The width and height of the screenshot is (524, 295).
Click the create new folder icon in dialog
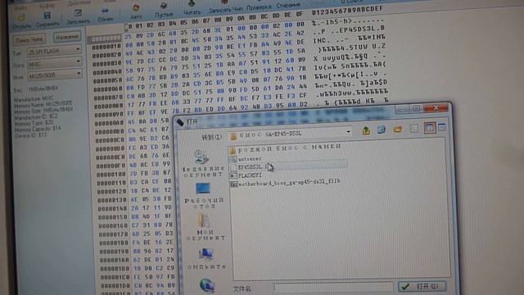tap(398, 129)
